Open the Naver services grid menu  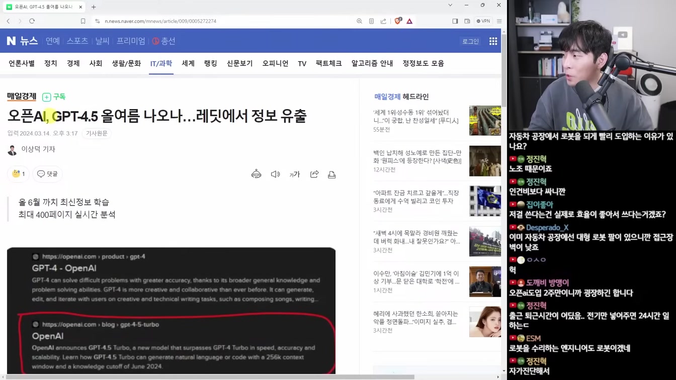coord(493,41)
